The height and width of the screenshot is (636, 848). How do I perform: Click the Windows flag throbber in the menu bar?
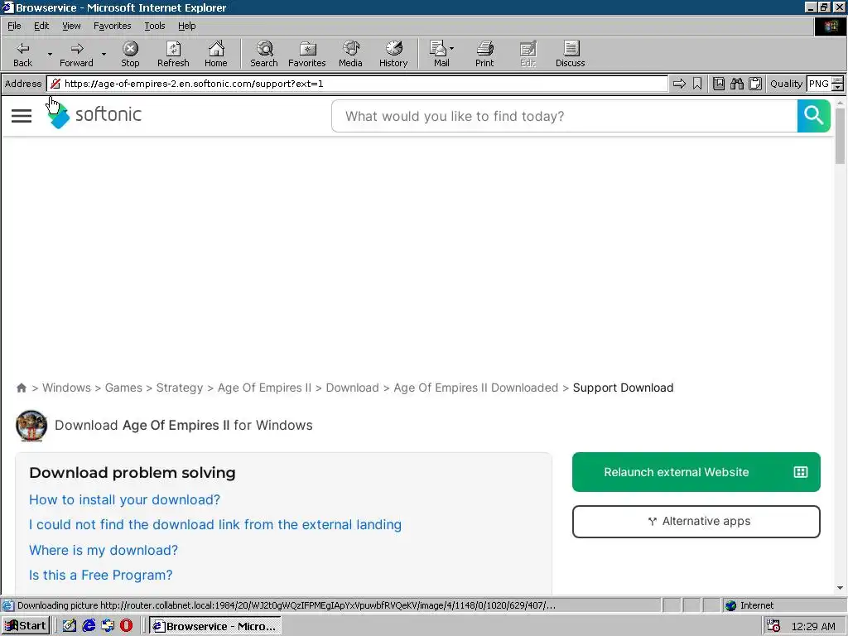point(831,26)
